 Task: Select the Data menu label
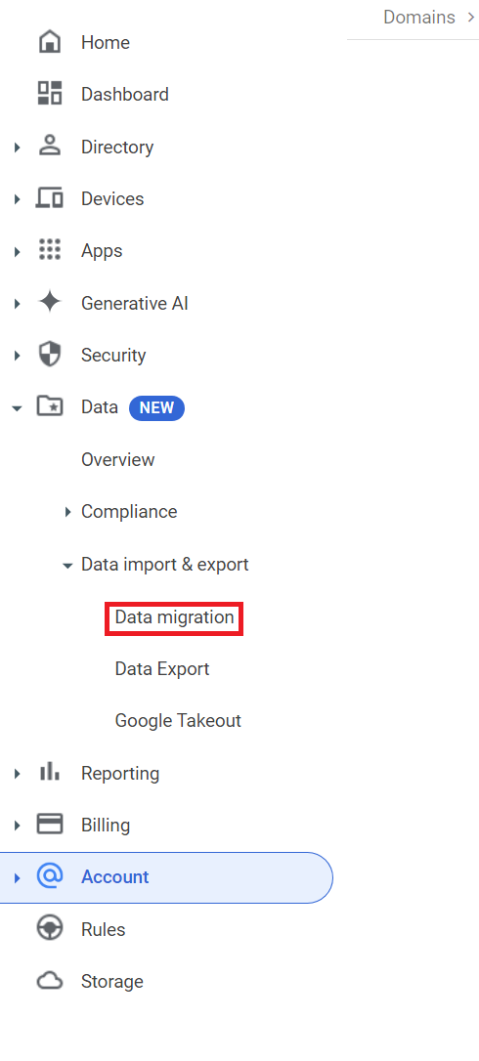(100, 407)
